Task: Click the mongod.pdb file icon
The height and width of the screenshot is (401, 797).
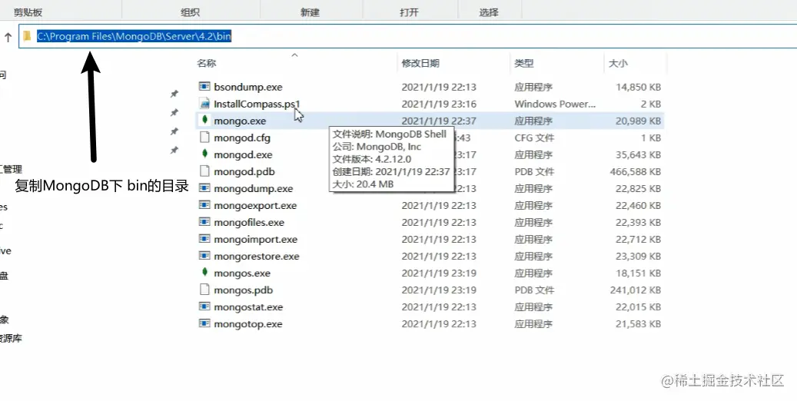Action: 204,171
